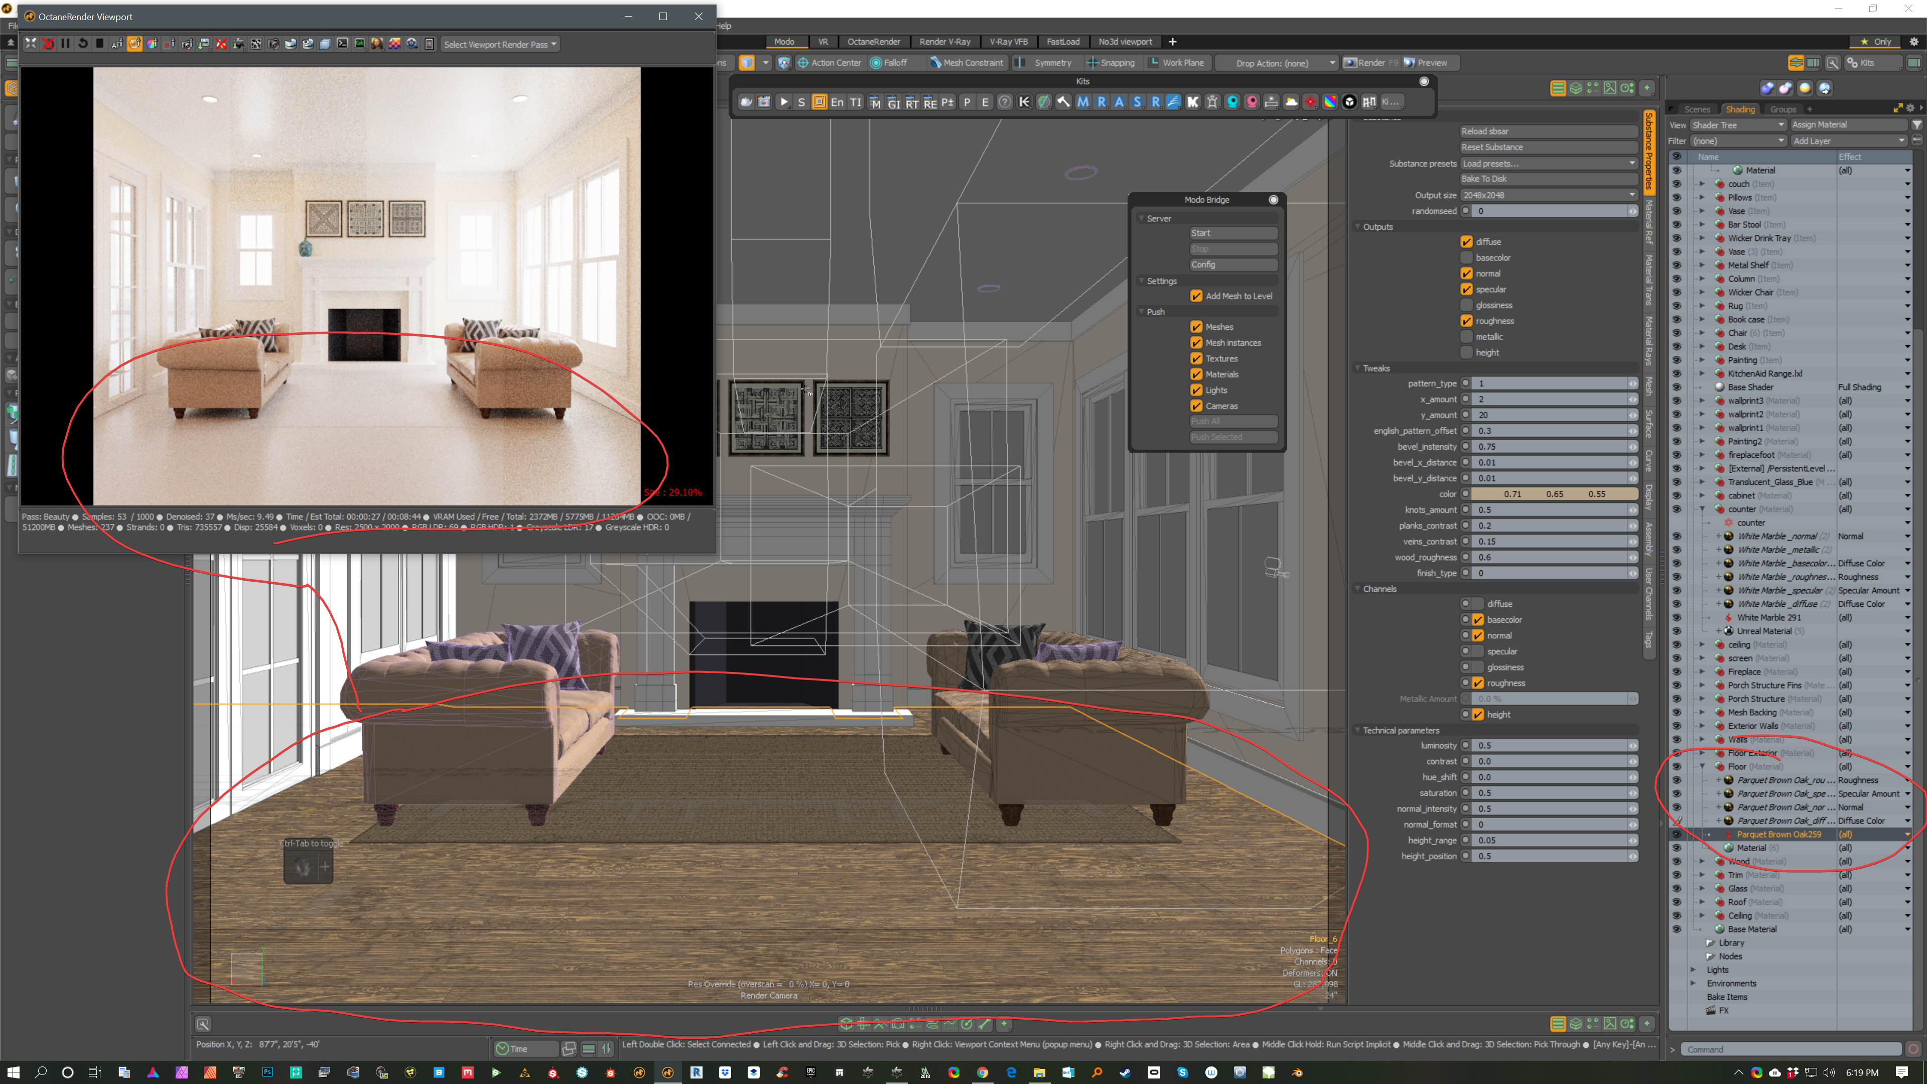Viewport: 1927px width, 1084px height.
Task: Click the Bake To Disk button
Action: 1548,179
